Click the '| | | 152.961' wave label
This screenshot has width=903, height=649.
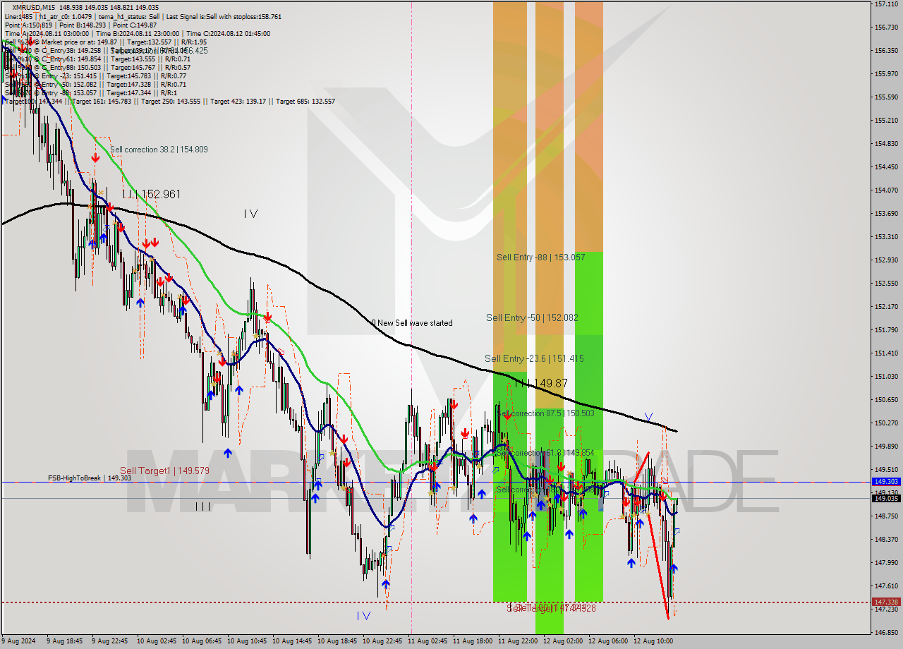pos(152,194)
